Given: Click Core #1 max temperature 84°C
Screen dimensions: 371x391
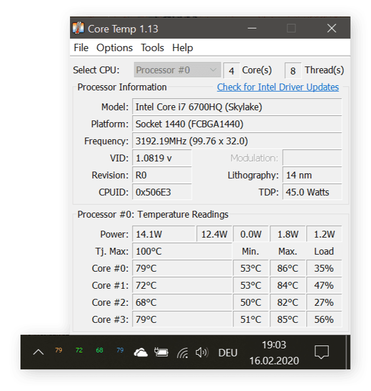Looking at the screenshot, I should [288, 285].
